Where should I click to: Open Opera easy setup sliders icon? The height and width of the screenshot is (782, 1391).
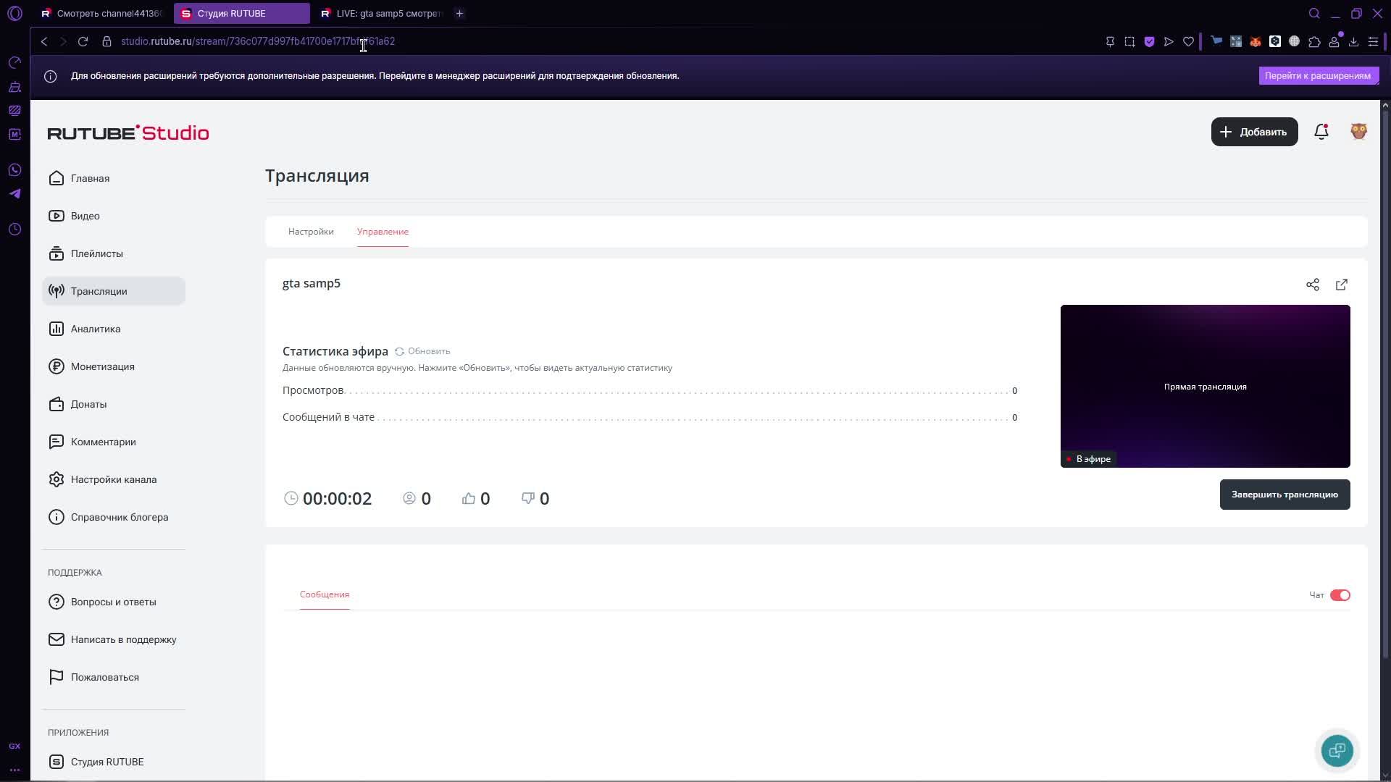[1373, 42]
